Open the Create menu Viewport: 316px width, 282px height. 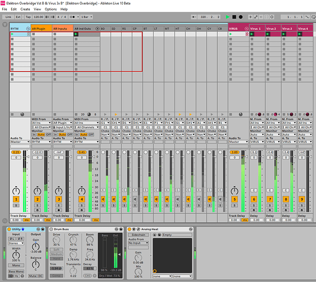[25, 9]
